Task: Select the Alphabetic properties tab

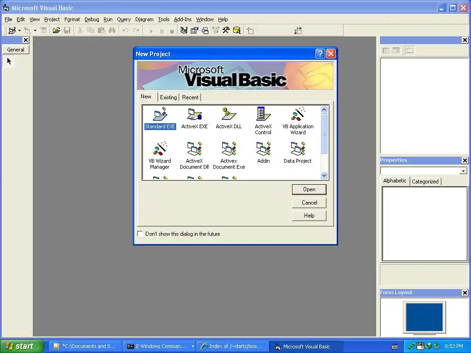Action: pyautogui.click(x=395, y=181)
